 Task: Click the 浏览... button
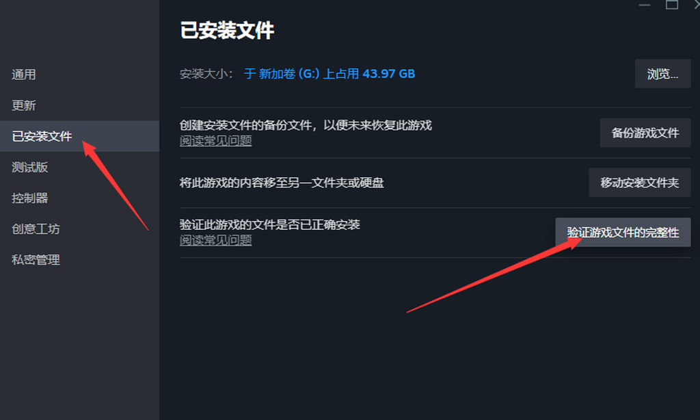point(662,74)
